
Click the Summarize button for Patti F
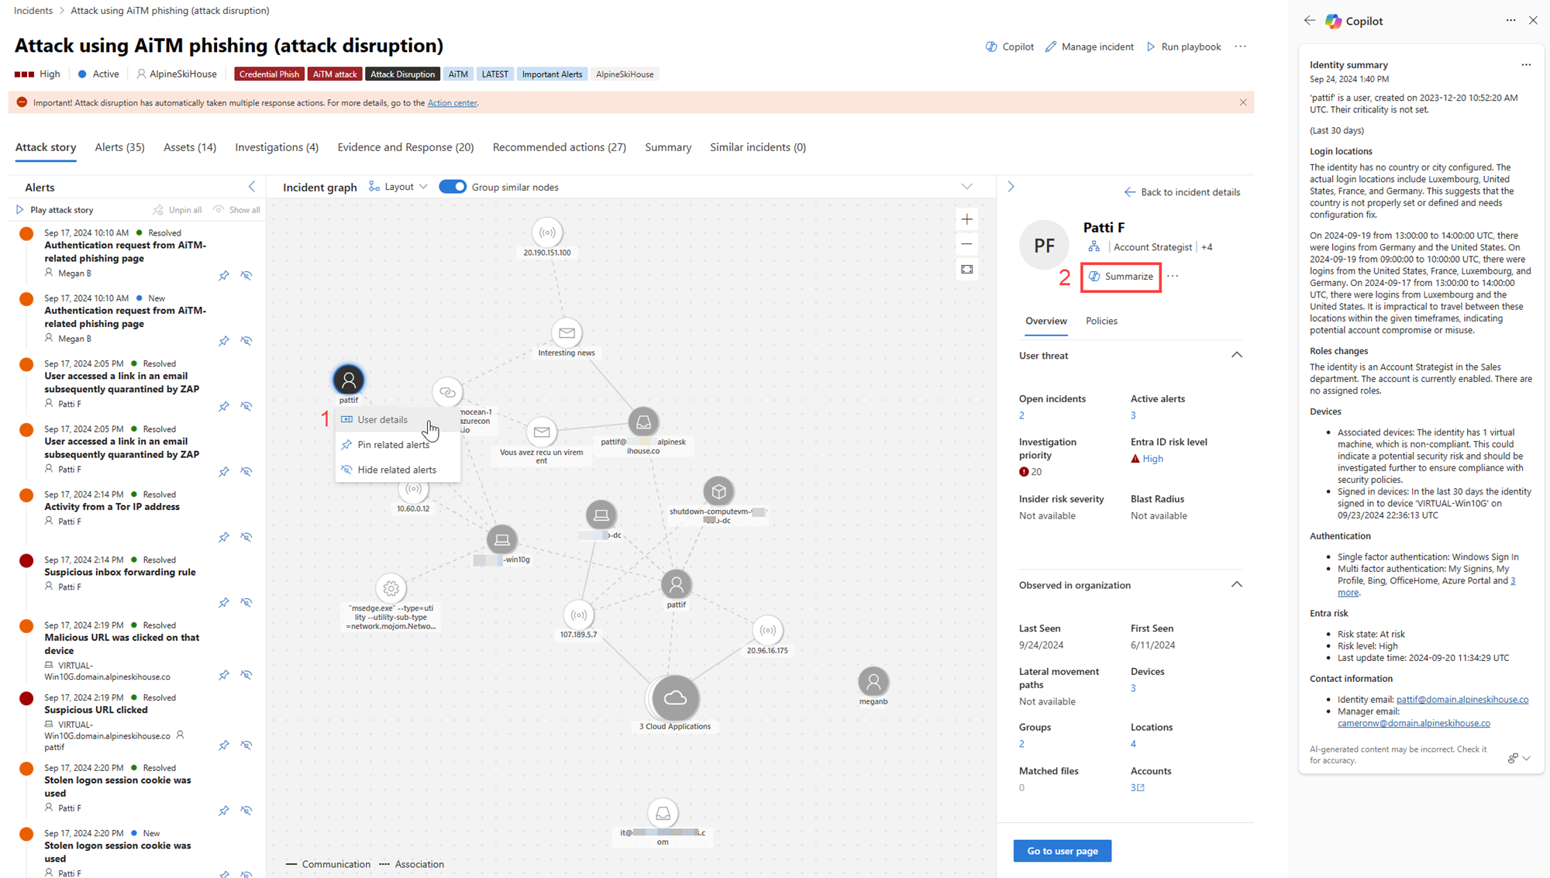pyautogui.click(x=1121, y=277)
